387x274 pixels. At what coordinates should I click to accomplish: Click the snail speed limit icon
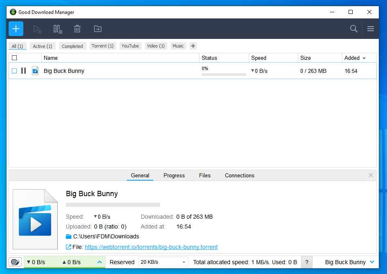15,262
